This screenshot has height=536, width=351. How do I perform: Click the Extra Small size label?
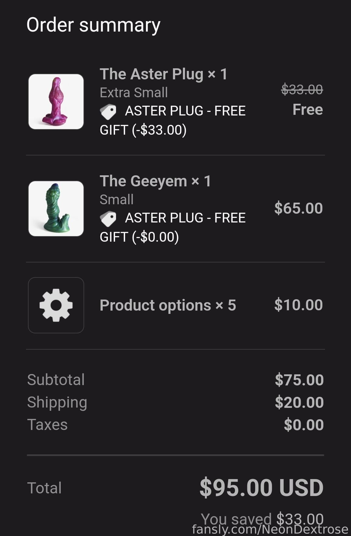point(134,93)
